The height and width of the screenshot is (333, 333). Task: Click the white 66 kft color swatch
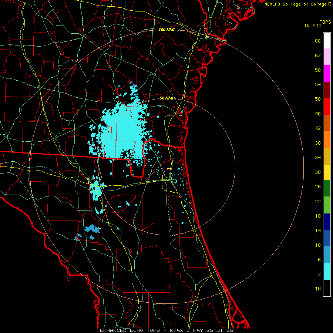(x=327, y=41)
